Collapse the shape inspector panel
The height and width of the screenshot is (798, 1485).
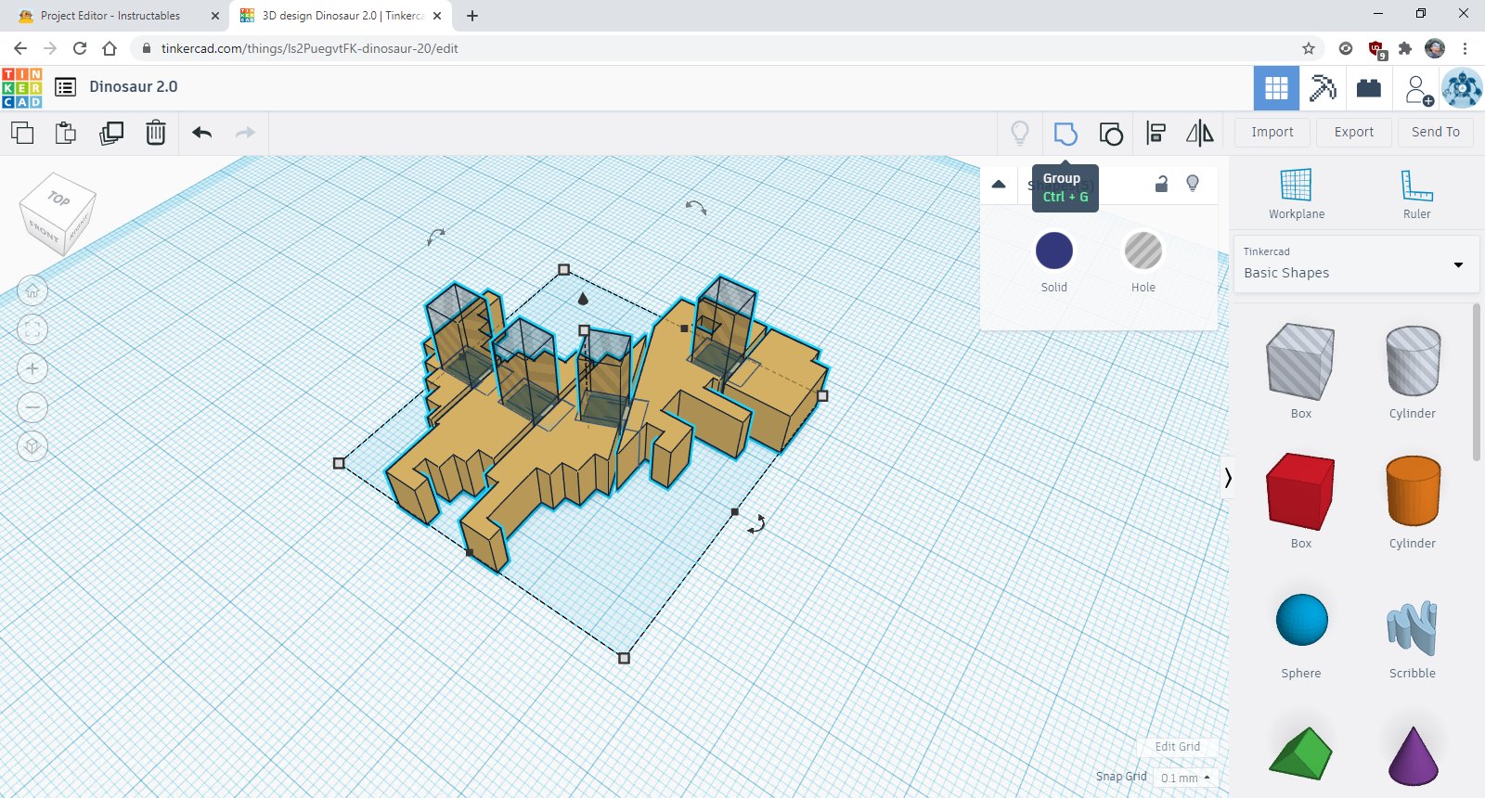click(x=999, y=184)
